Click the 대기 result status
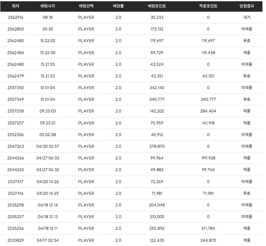The width and height of the screenshot is (266, 246). [x=247, y=17]
